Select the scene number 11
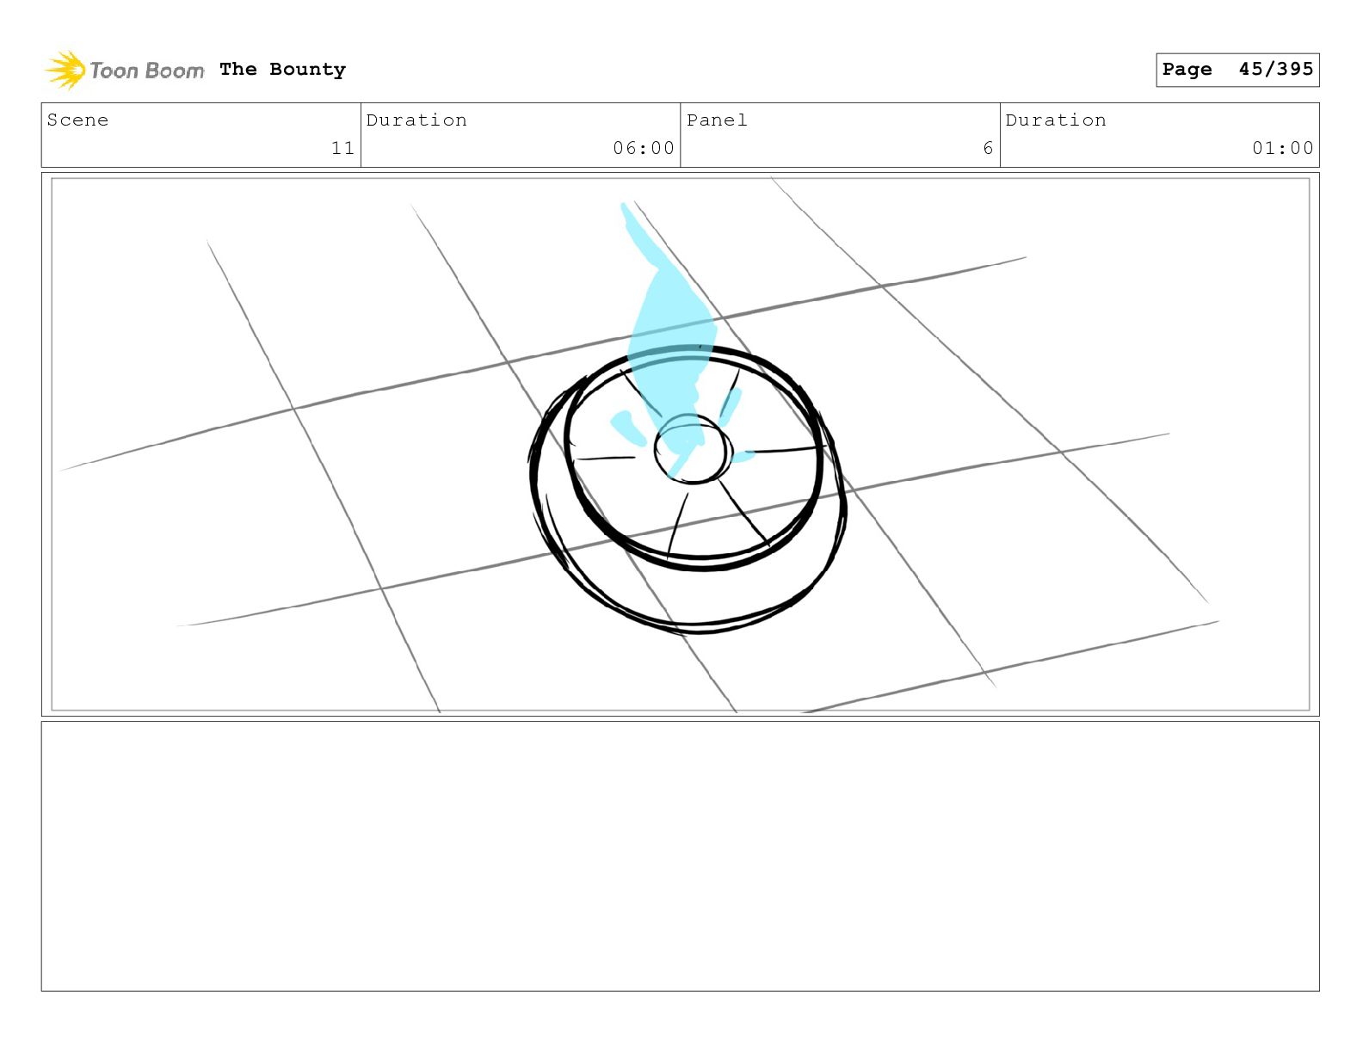 click(342, 148)
